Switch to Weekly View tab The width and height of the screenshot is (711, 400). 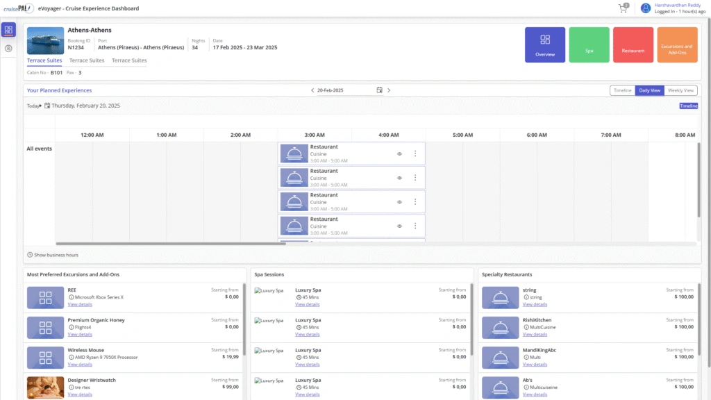coord(680,90)
